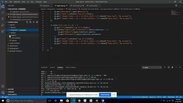Show errors and warnings count

tap(5, 97)
